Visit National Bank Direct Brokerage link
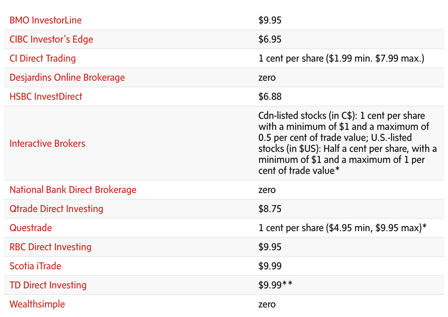The width and height of the screenshot is (448, 317). [x=73, y=190]
